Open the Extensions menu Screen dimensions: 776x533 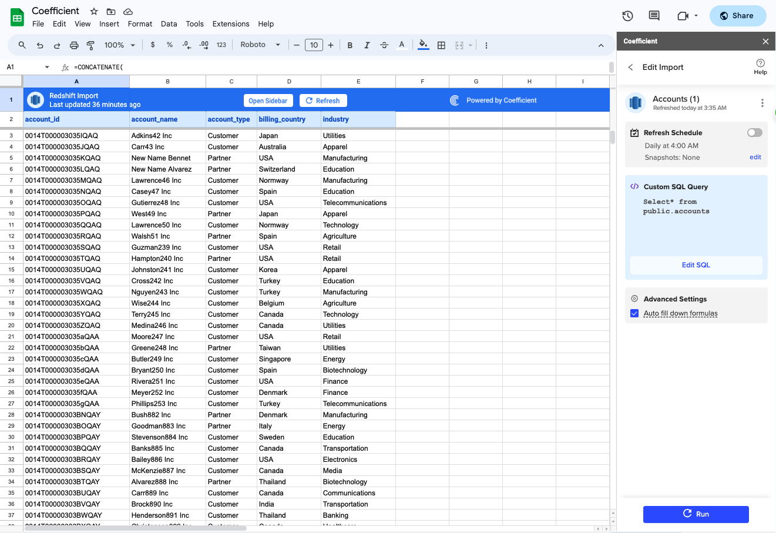coord(231,24)
